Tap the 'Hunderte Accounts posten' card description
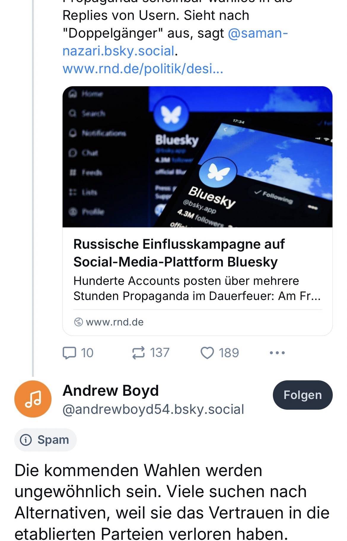Screen dimensions: 347x541 (197, 288)
